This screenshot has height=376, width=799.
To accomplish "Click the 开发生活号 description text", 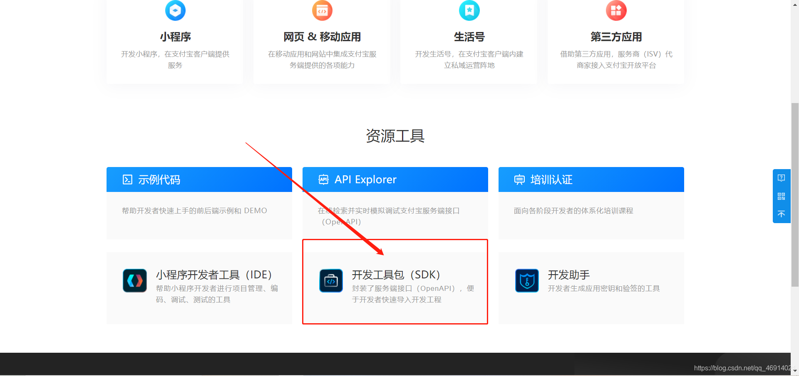I will (x=469, y=59).
